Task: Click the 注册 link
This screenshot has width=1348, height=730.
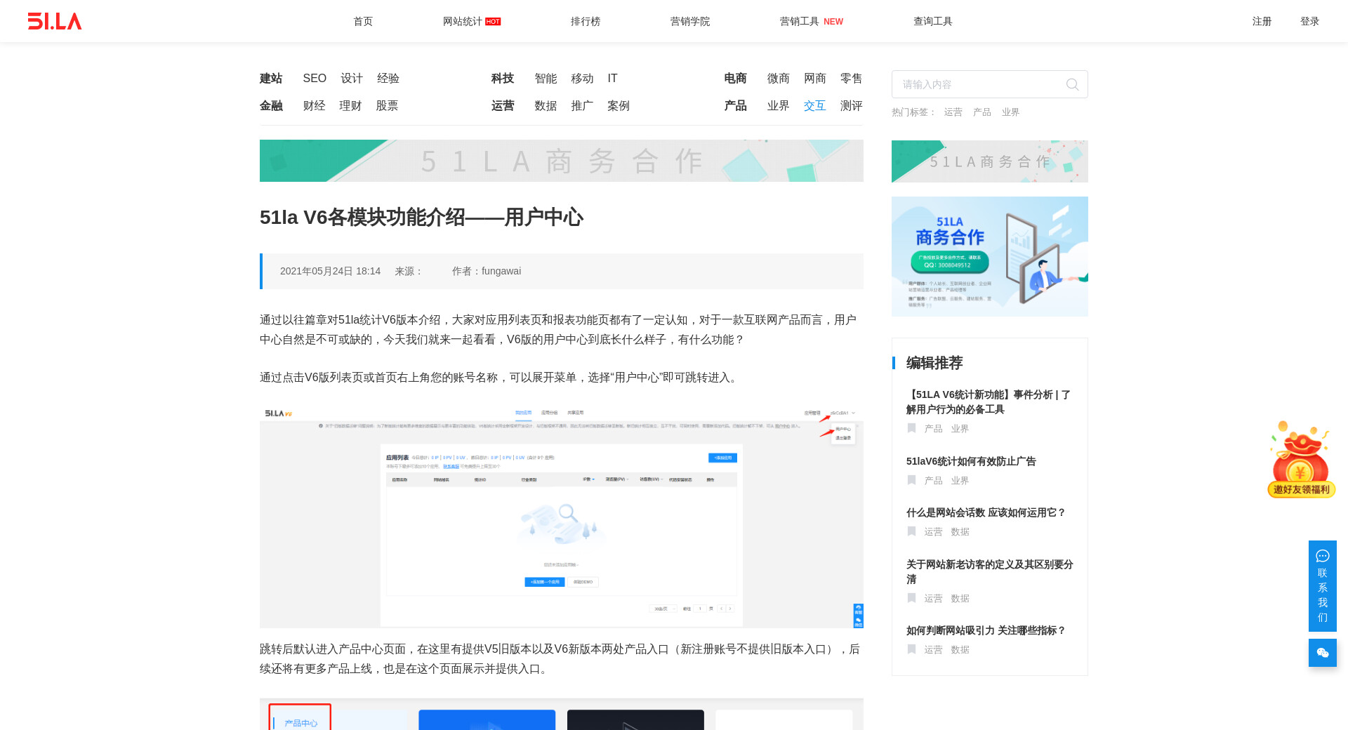Action: (1262, 22)
